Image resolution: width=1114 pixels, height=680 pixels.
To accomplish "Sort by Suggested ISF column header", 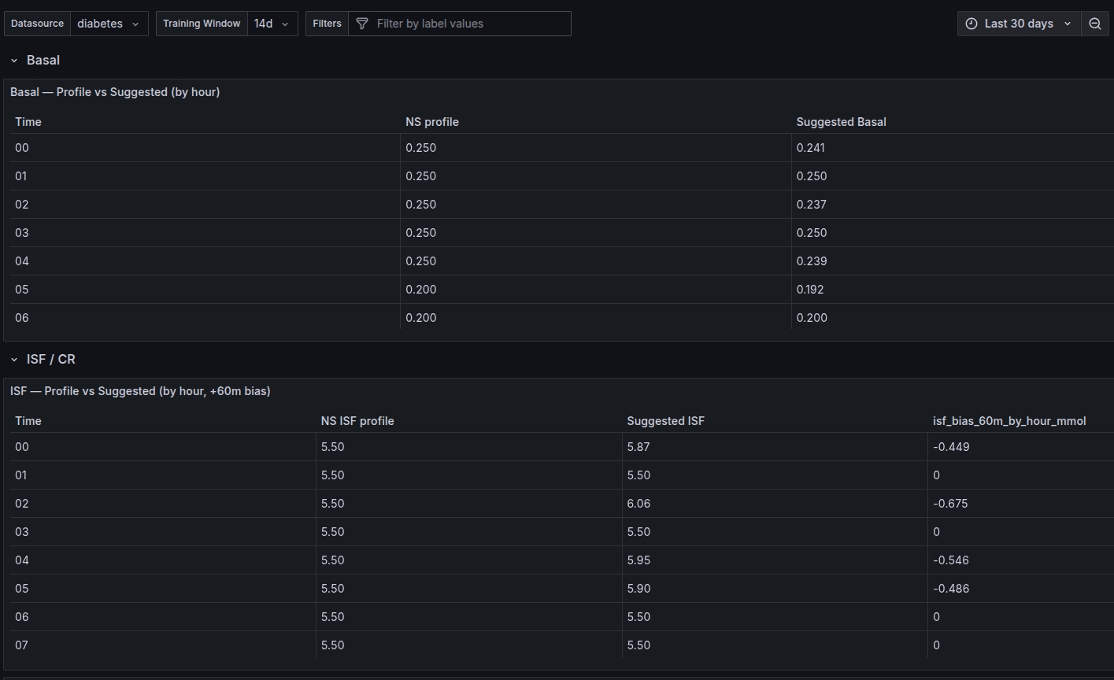I will [665, 421].
